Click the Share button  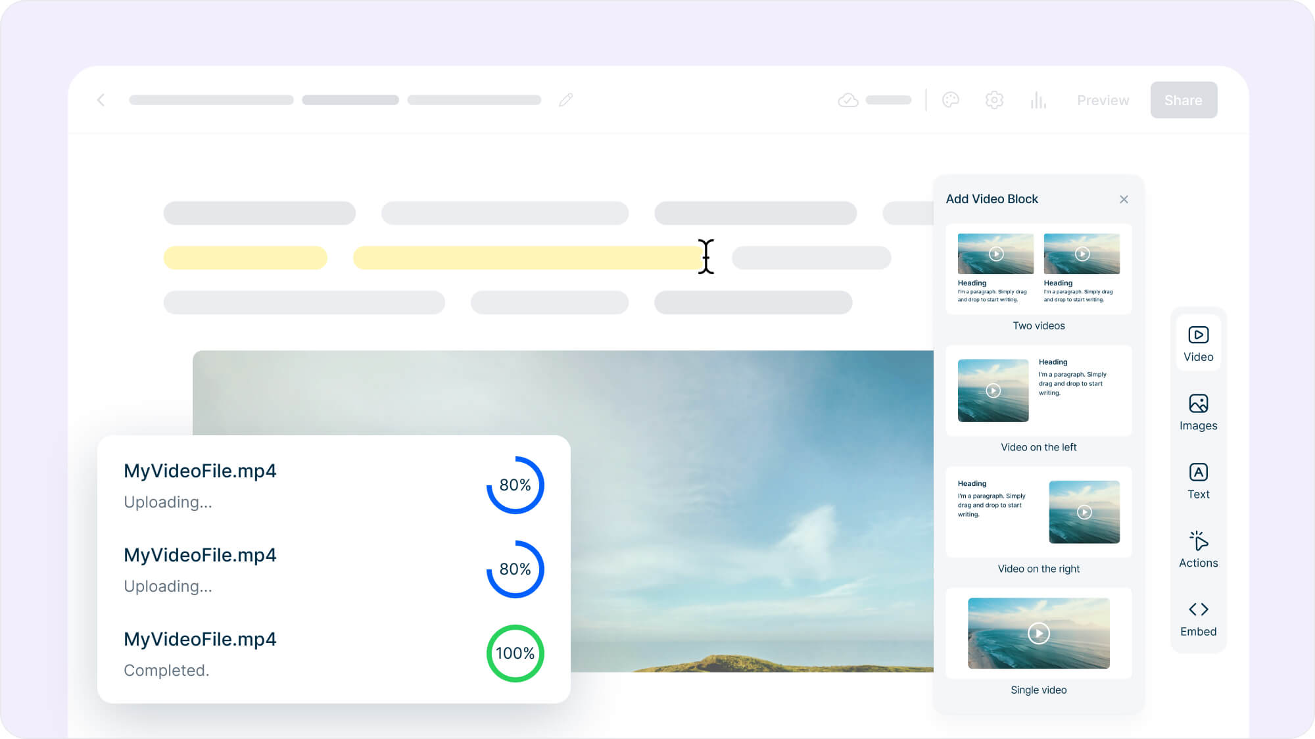(1183, 100)
